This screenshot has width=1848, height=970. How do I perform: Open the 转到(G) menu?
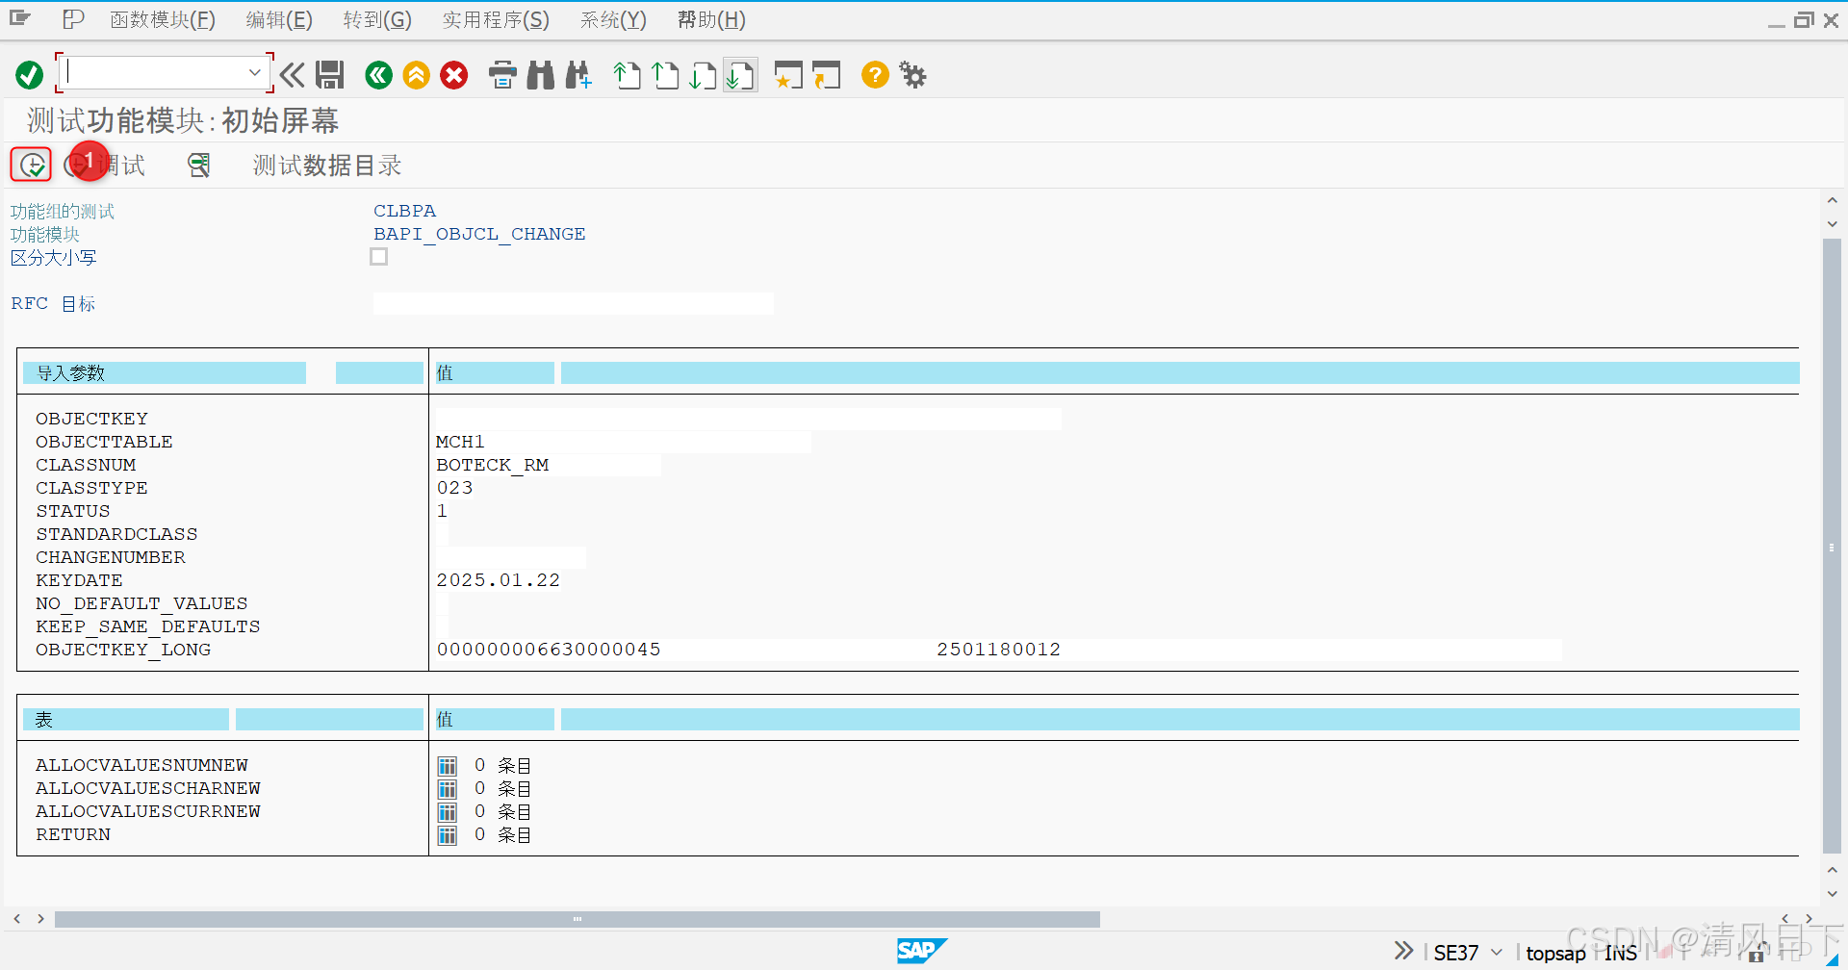coord(377,20)
